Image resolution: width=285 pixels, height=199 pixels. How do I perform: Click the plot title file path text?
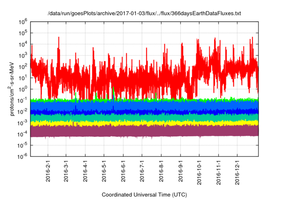pos(144,13)
